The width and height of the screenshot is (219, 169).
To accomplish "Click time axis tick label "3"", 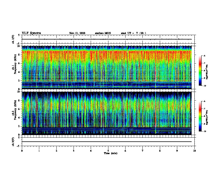I will click(x=74, y=151).
